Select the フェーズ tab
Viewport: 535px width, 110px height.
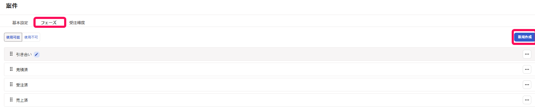pos(49,23)
